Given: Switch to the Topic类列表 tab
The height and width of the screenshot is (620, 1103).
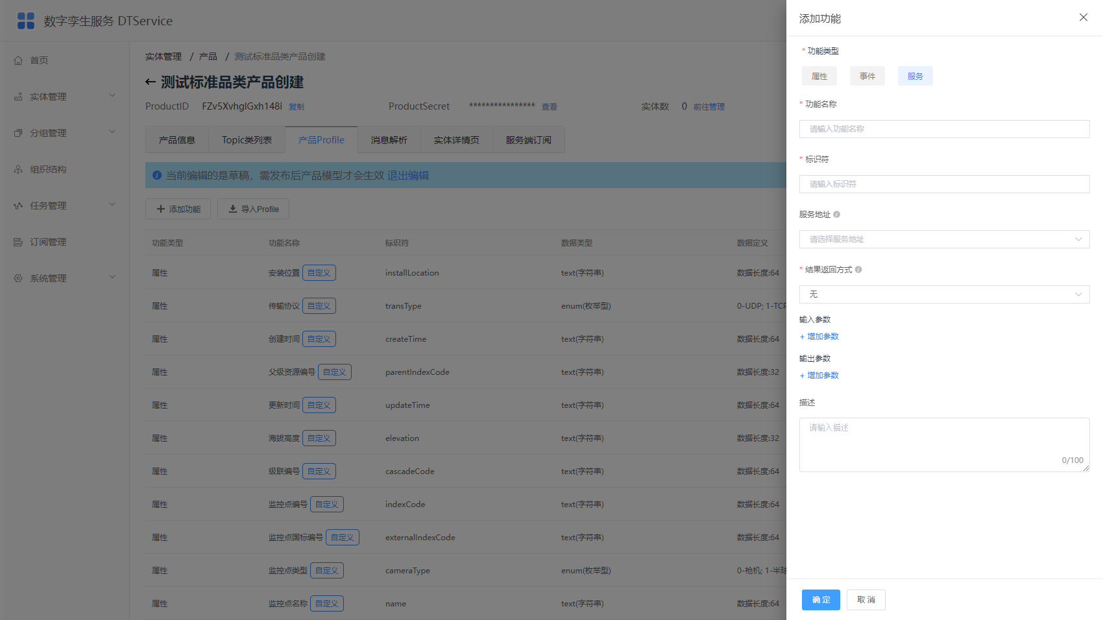Looking at the screenshot, I should click(247, 140).
